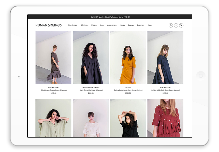Click the Human & Beings logo

[49, 25]
